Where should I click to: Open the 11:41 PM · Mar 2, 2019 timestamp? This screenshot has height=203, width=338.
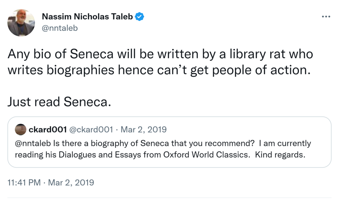[x=51, y=182]
